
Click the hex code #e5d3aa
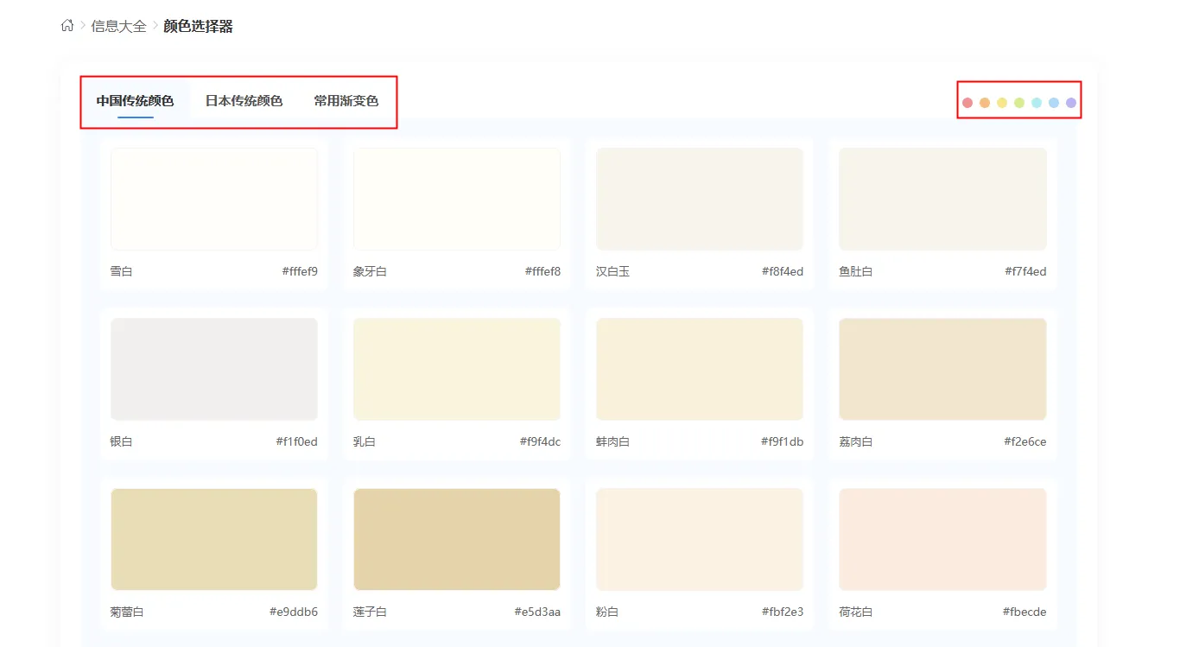click(x=537, y=612)
